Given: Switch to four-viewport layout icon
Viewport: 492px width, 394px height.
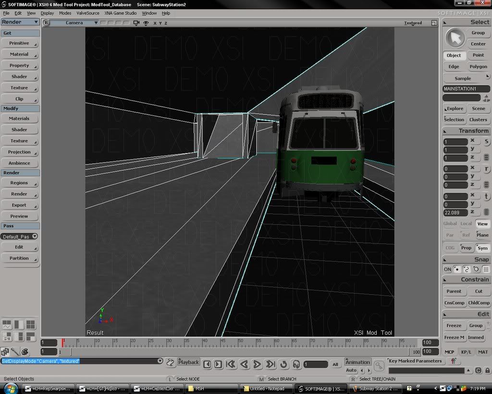Looking at the screenshot, I should 30,325.
